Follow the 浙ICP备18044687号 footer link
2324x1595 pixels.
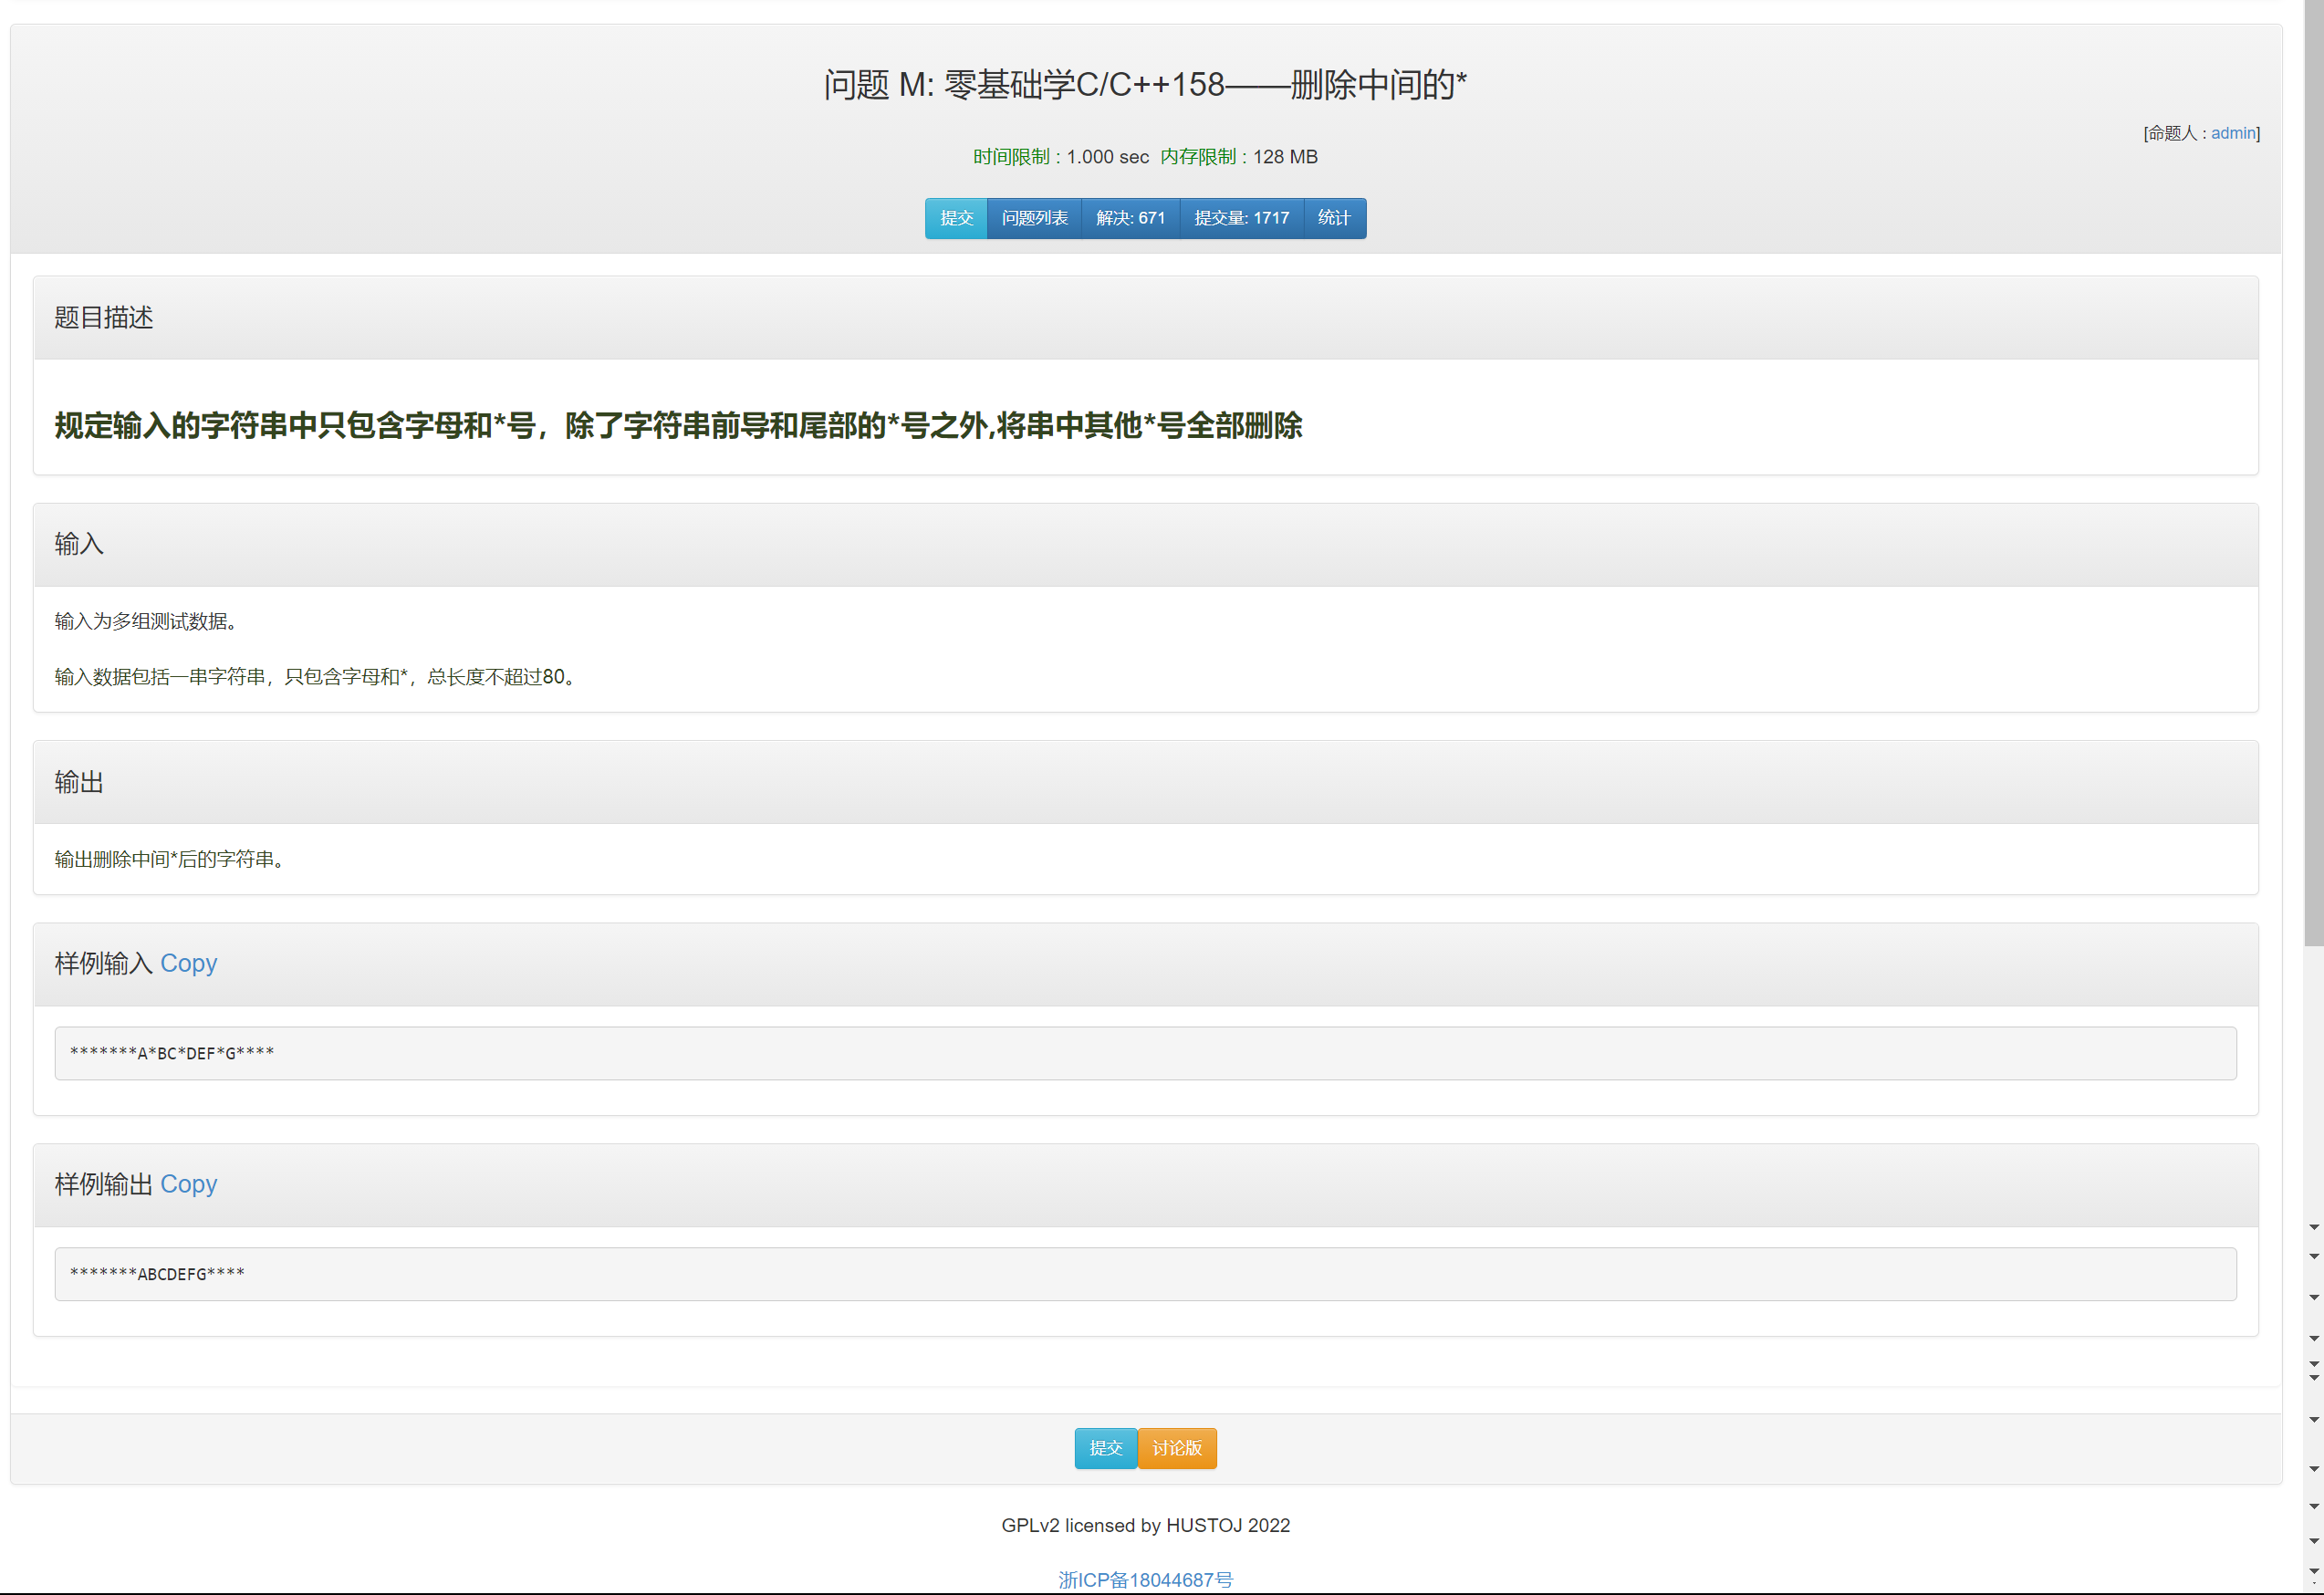coord(1145,1579)
